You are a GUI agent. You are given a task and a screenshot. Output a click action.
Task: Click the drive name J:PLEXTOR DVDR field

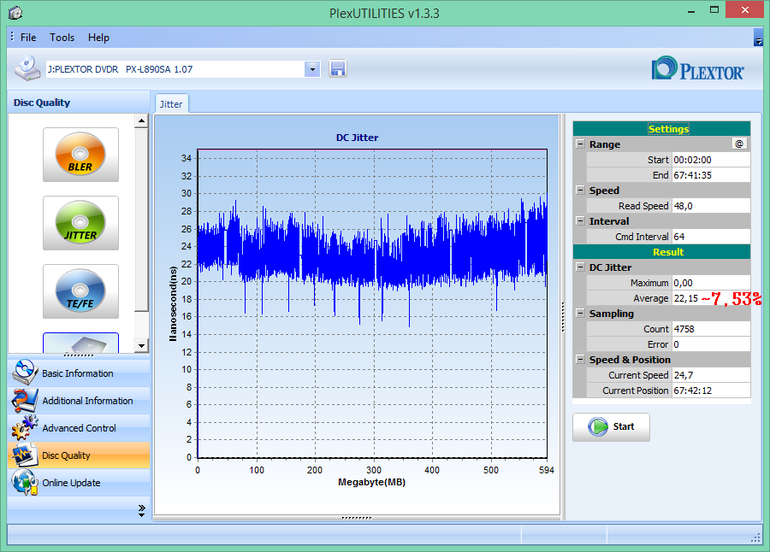click(175, 69)
